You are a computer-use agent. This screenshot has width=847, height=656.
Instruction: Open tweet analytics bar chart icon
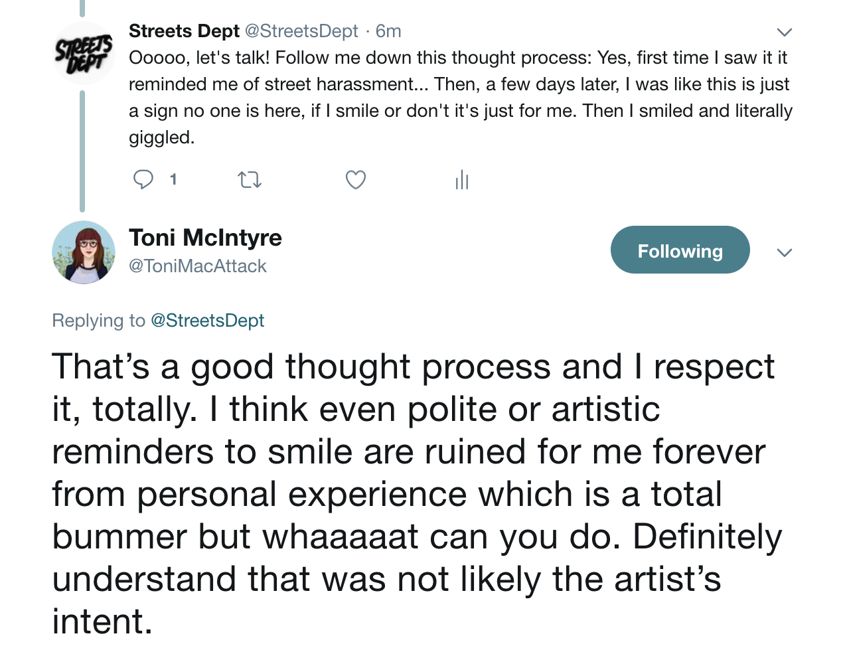[462, 180]
